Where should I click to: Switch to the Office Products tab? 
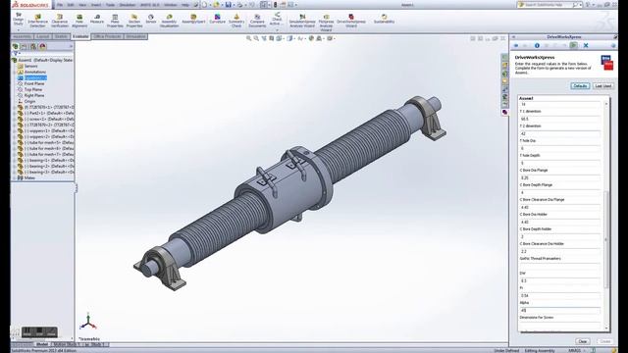tap(107, 36)
